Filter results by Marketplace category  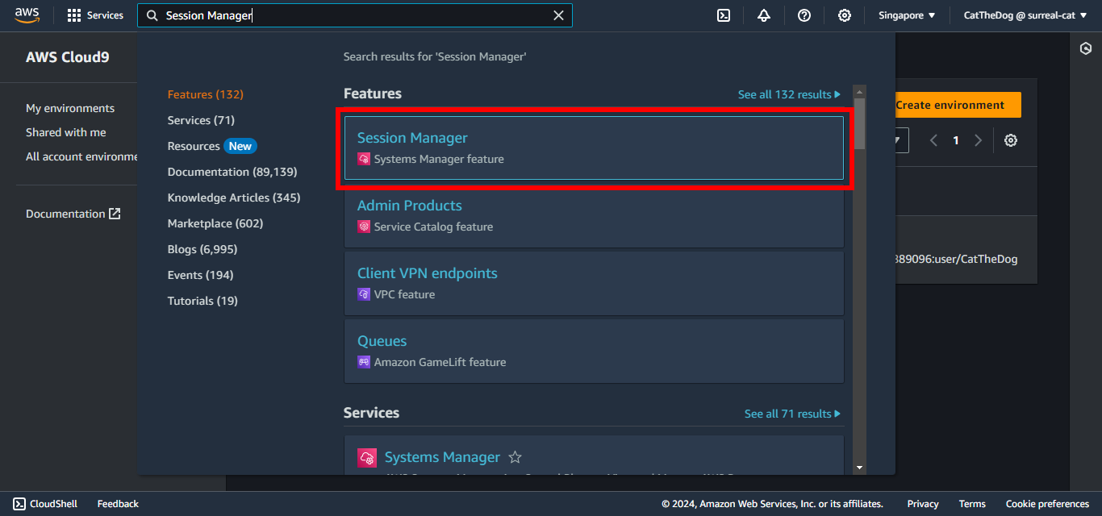[x=215, y=223]
